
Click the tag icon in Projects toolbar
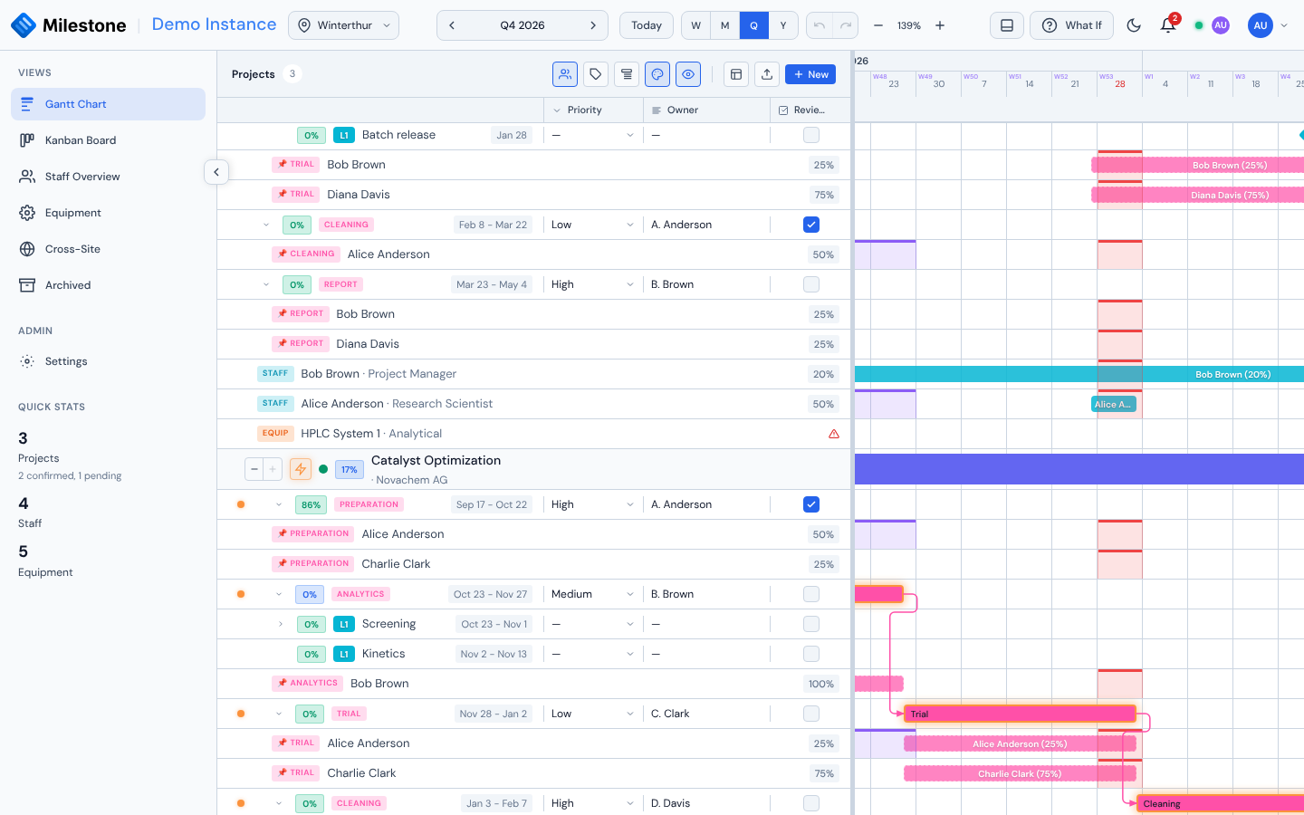pyautogui.click(x=596, y=74)
